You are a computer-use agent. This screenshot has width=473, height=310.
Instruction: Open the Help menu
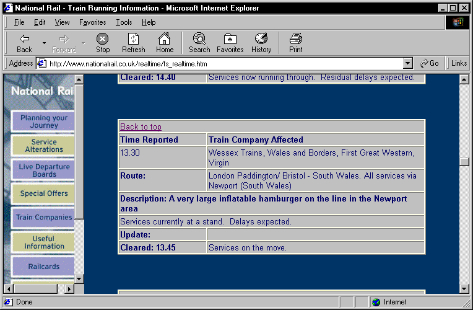coord(149,22)
